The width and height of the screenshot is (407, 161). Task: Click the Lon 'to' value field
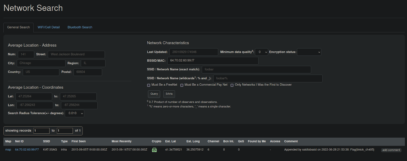(x=79, y=105)
